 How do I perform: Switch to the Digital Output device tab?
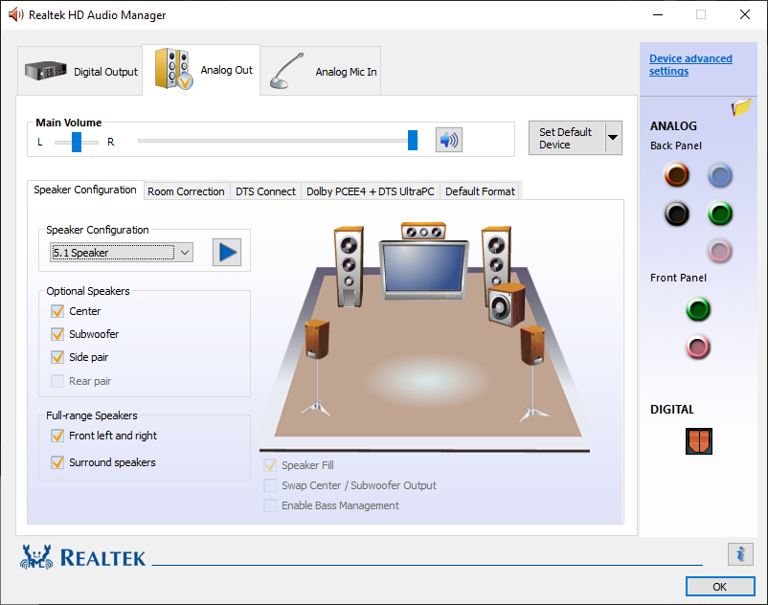(x=79, y=71)
